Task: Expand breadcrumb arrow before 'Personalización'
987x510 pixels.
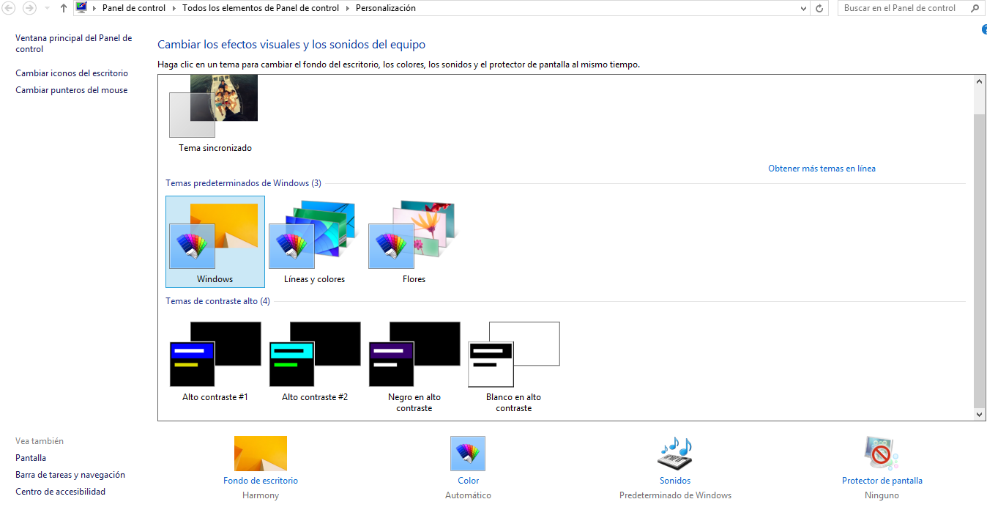Action: pos(348,9)
